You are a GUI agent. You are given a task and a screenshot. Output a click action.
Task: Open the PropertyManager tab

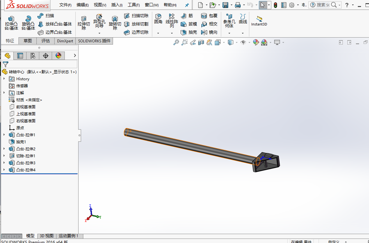tap(20, 56)
